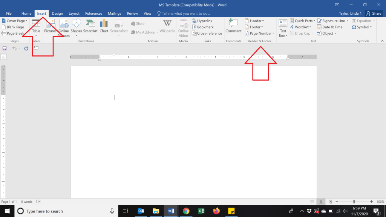Insert a Comment

233,26
